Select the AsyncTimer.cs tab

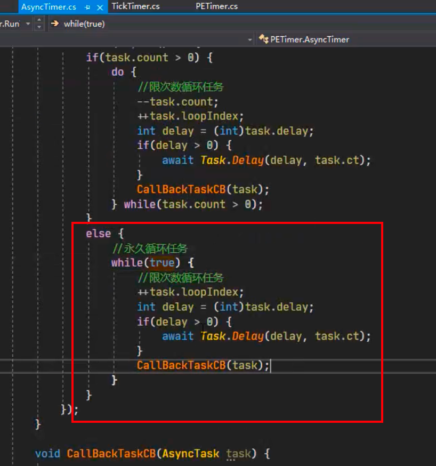[x=49, y=7]
